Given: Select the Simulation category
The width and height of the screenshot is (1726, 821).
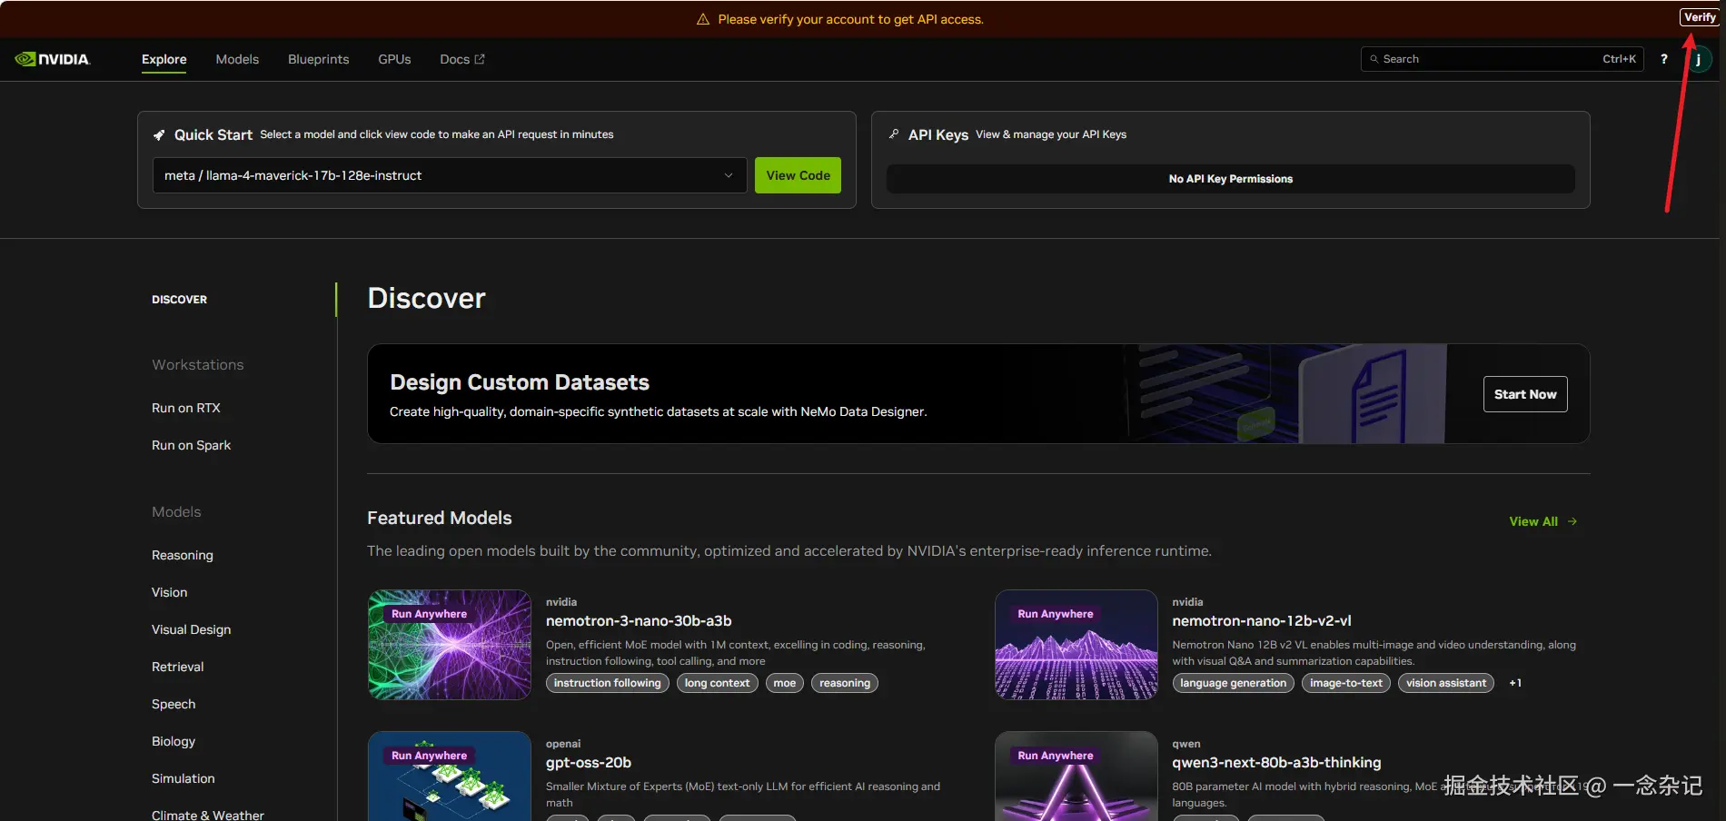Looking at the screenshot, I should coord(184,778).
